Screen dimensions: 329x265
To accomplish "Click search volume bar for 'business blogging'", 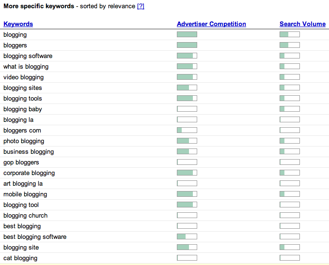I will [x=290, y=151].
